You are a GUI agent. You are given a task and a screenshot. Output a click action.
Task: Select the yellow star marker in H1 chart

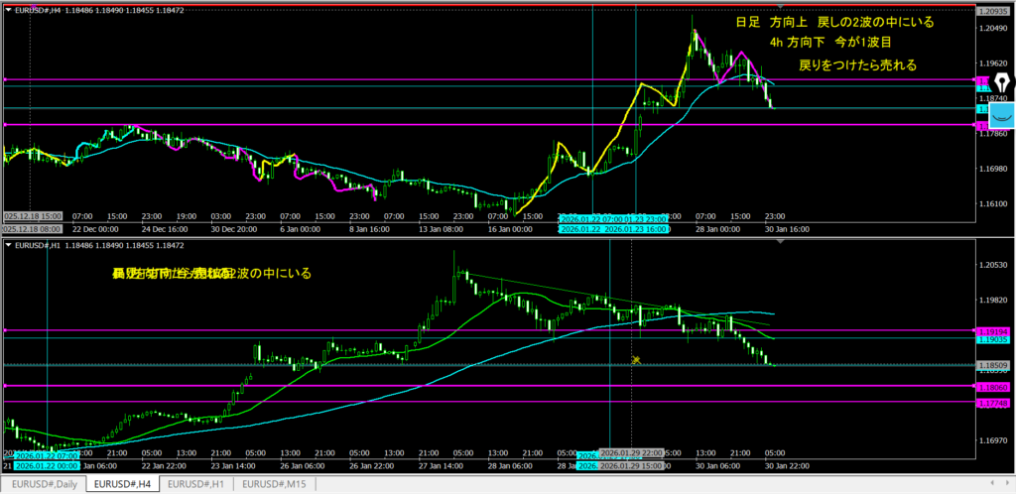pyautogui.click(x=635, y=360)
